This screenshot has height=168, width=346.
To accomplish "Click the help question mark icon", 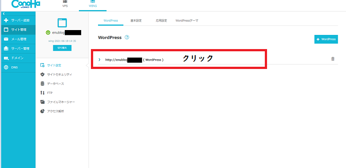I will tap(127, 37).
